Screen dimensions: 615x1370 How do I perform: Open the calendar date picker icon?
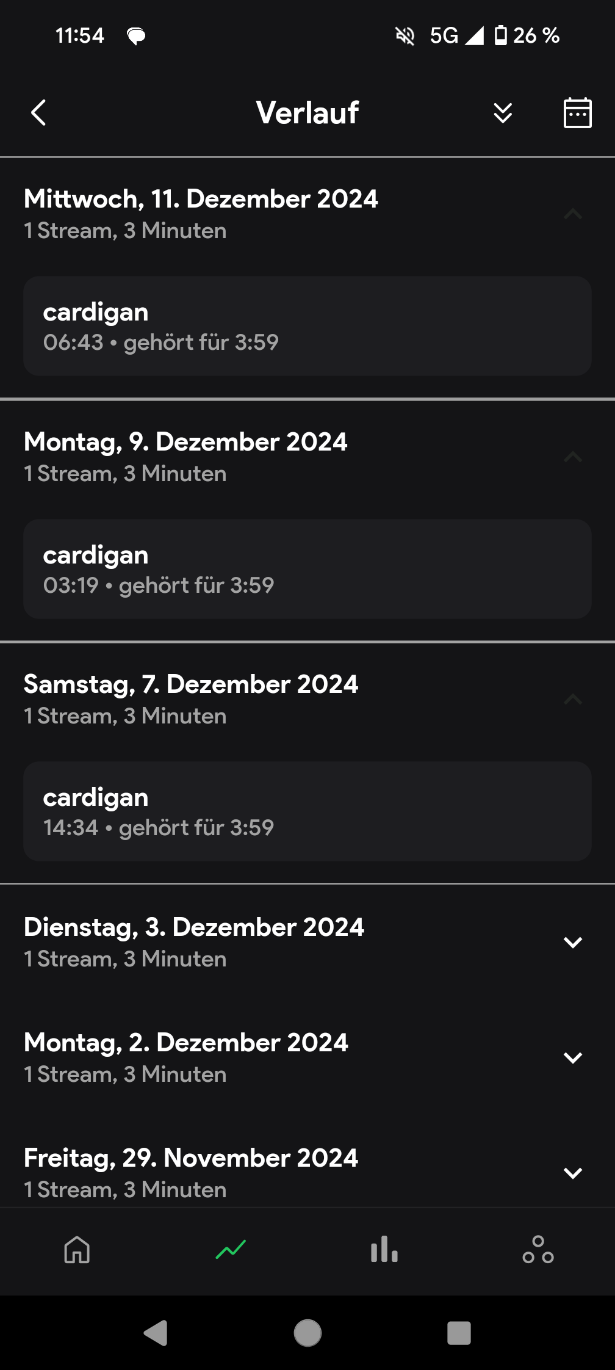577,113
